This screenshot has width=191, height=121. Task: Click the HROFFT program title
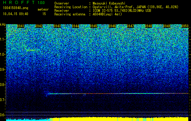pyautogui.click(x=19, y=2)
